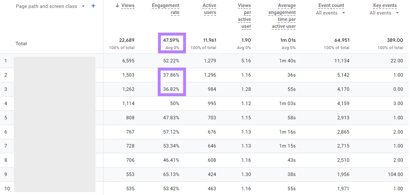Viewport: 410px width, 195px height.
Task: Click the highlighted 37.86% engagement rate in row 2
Action: point(171,75)
